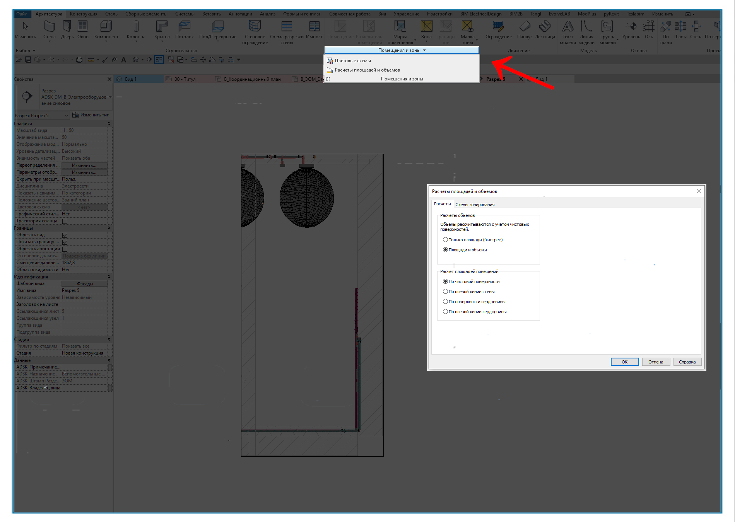Collapse the Графика properties section

[109, 124]
